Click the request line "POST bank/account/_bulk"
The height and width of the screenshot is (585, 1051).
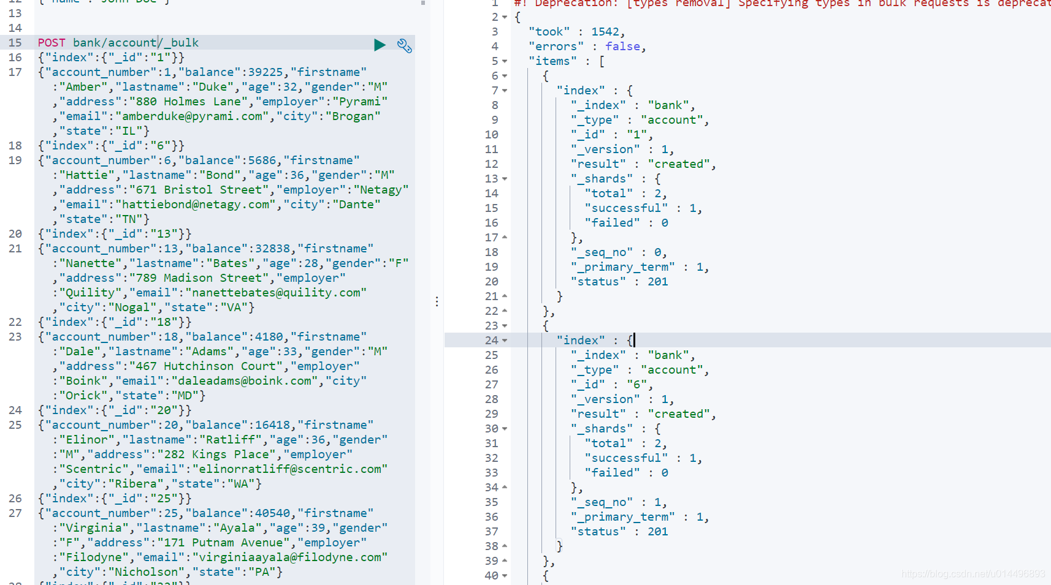[118, 42]
